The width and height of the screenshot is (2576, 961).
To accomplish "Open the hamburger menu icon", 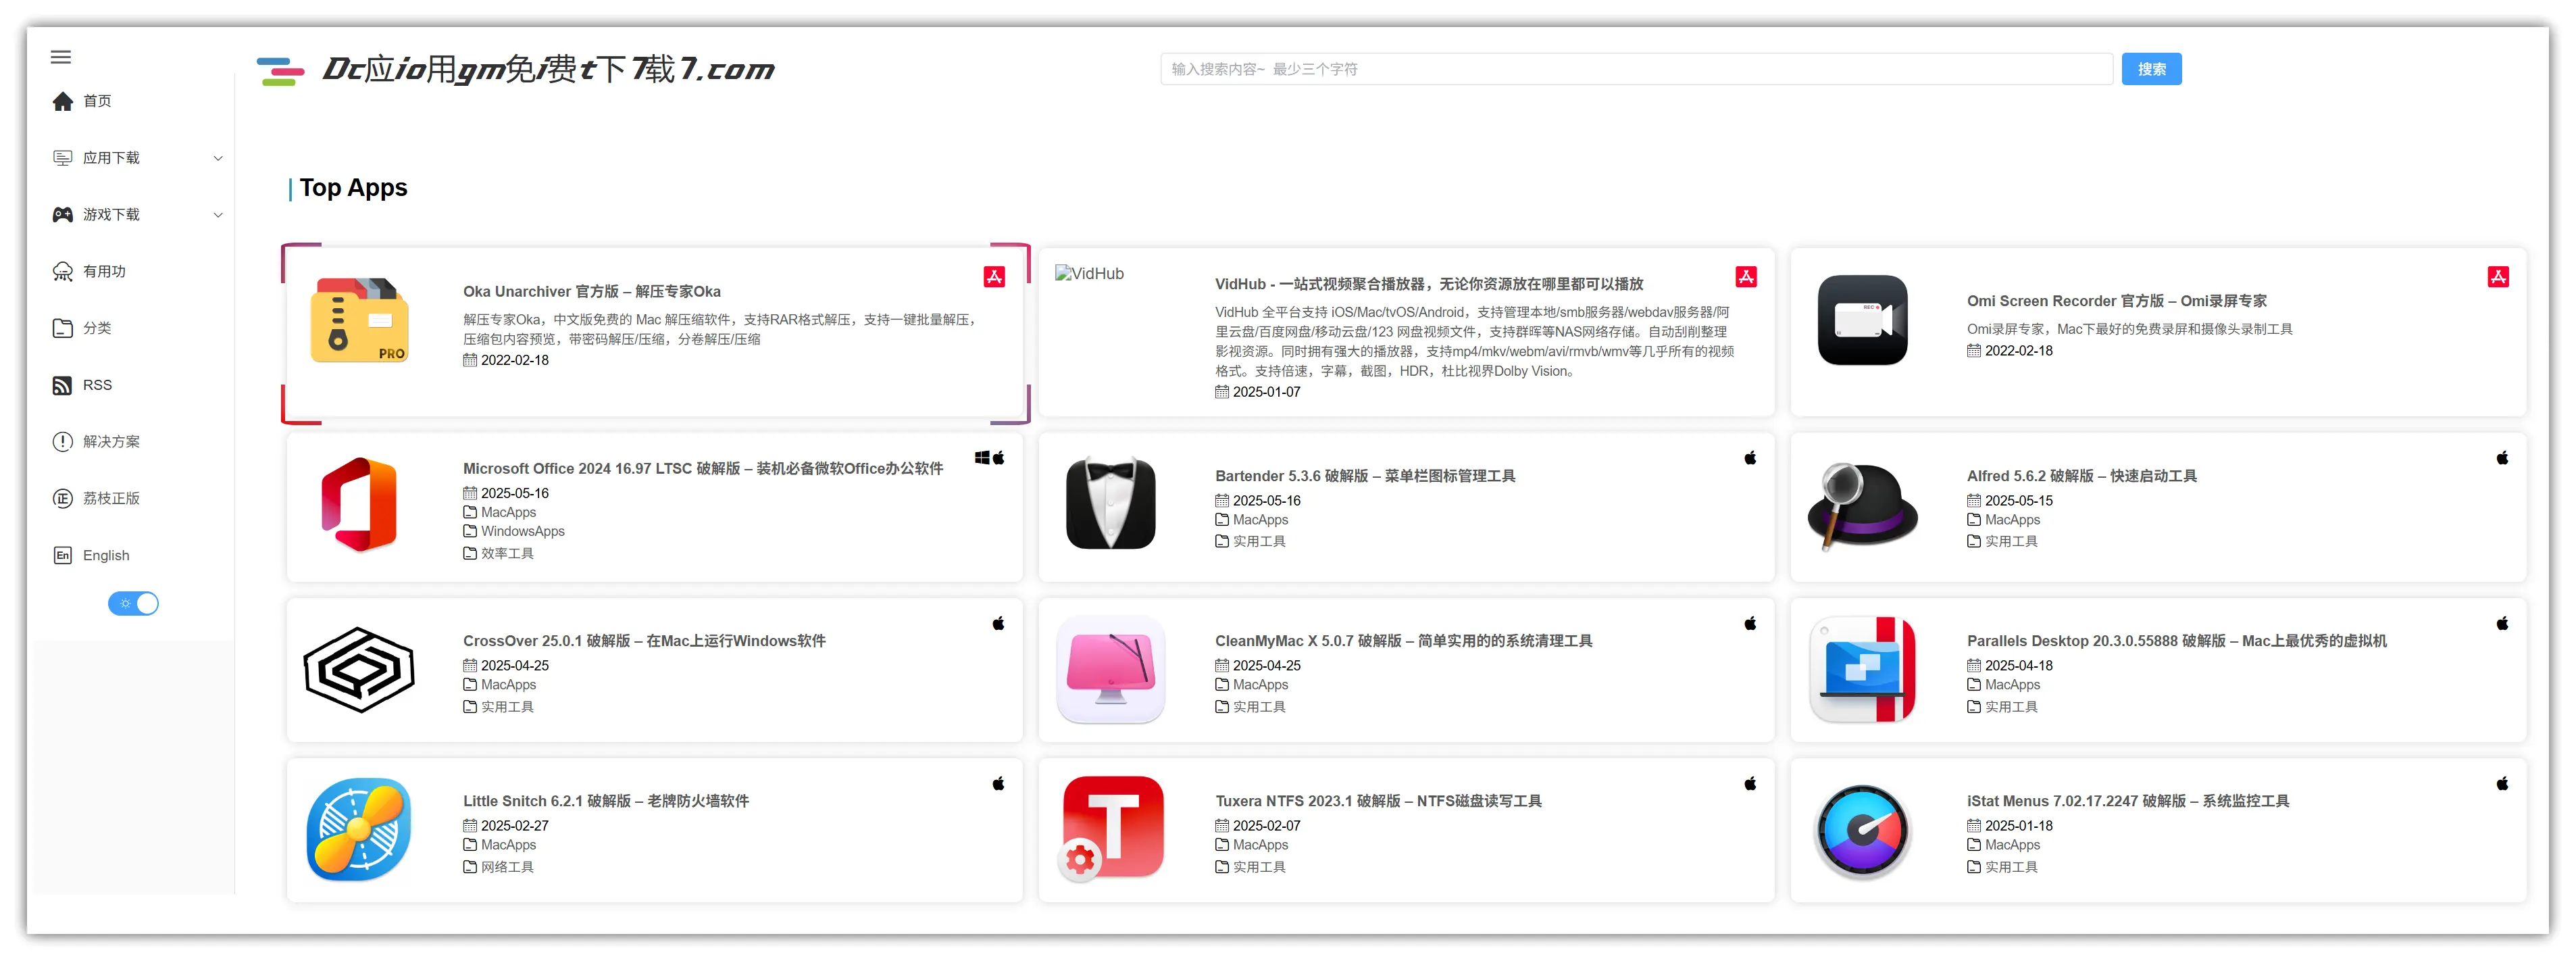I will point(61,57).
